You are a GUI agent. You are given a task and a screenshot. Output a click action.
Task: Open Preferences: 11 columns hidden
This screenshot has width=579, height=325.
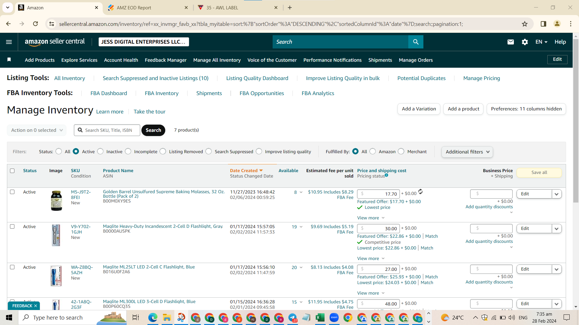(x=526, y=109)
